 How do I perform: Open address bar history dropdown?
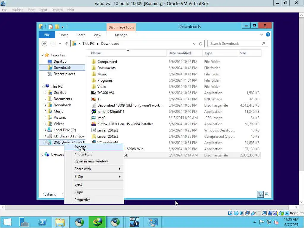click(x=194, y=44)
